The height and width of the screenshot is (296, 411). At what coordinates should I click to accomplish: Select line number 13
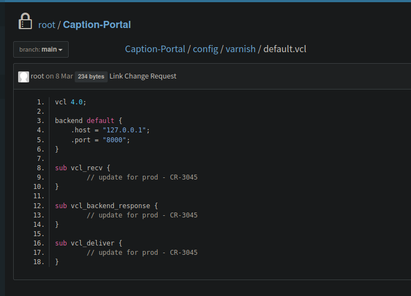pos(39,215)
